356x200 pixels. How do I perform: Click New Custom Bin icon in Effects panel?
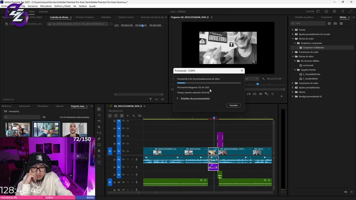click(x=346, y=192)
